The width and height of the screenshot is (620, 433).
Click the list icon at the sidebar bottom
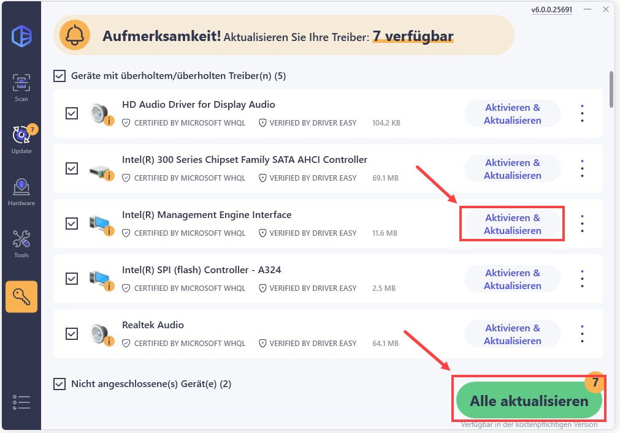(x=21, y=402)
